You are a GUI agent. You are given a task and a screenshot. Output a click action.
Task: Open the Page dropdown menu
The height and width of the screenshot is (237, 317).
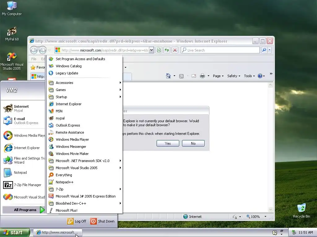coord(218,76)
